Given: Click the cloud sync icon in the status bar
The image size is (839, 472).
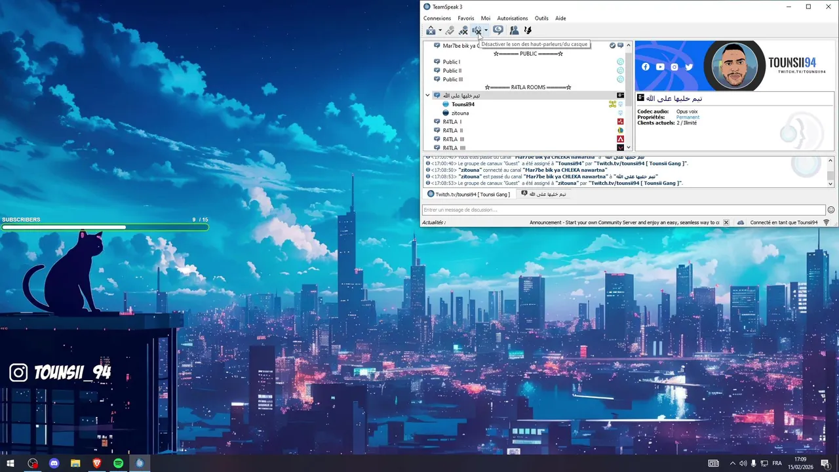Looking at the screenshot, I should point(741,222).
